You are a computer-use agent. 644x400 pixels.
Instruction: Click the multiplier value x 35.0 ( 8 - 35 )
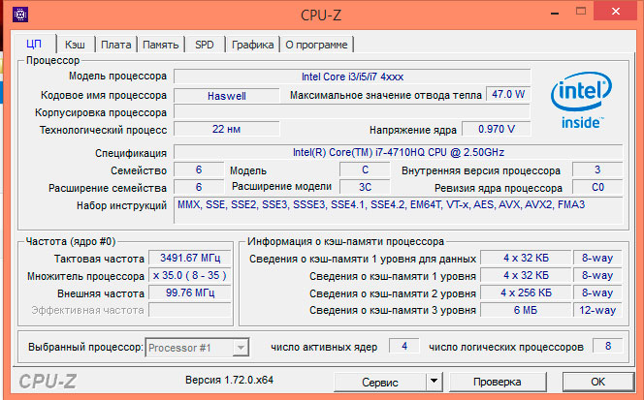tap(190, 275)
